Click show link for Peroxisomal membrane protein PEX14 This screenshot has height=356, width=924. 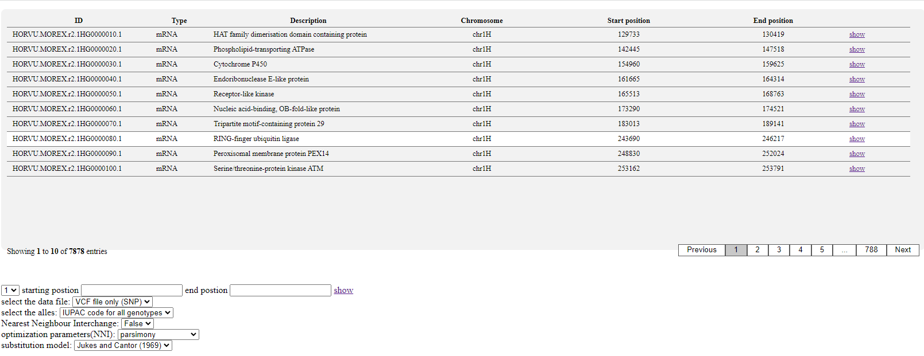[x=857, y=154]
